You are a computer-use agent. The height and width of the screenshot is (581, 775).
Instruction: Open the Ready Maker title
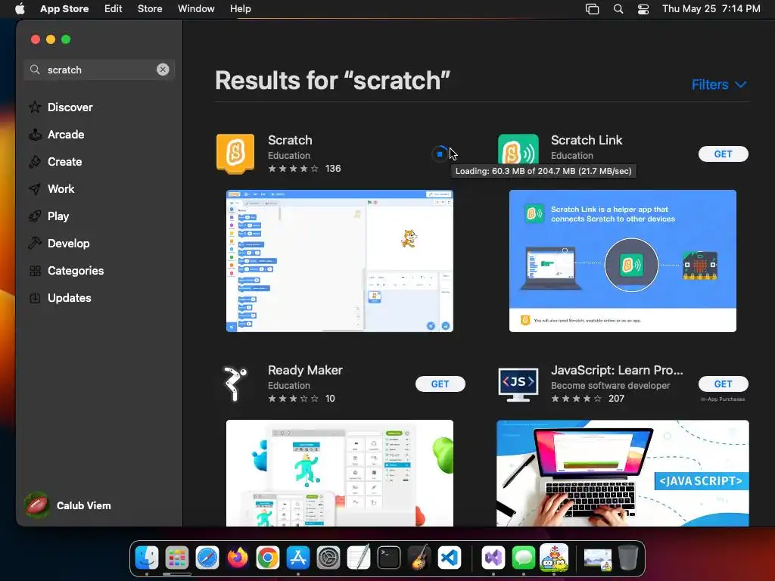click(305, 370)
